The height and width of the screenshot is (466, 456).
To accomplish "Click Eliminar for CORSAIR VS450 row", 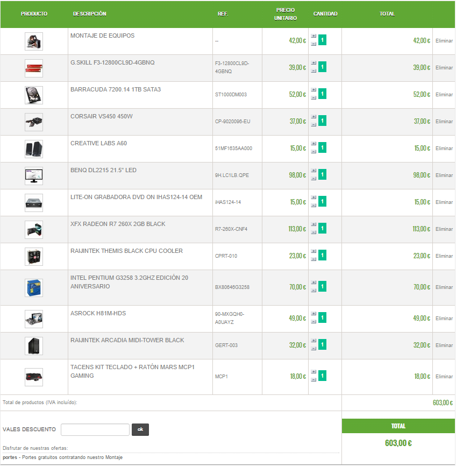I will click(444, 122).
